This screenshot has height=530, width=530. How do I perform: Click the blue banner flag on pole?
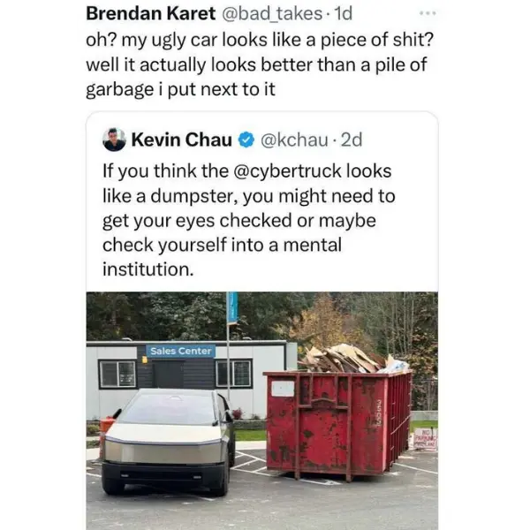tap(232, 307)
